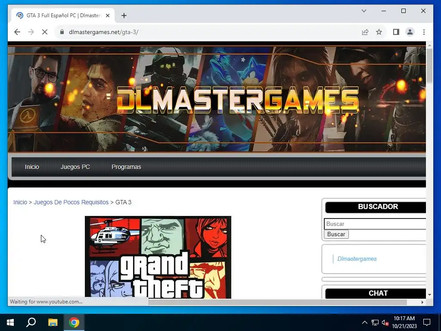Click the Chrome taskbar icon
441x331 pixels.
74,322
